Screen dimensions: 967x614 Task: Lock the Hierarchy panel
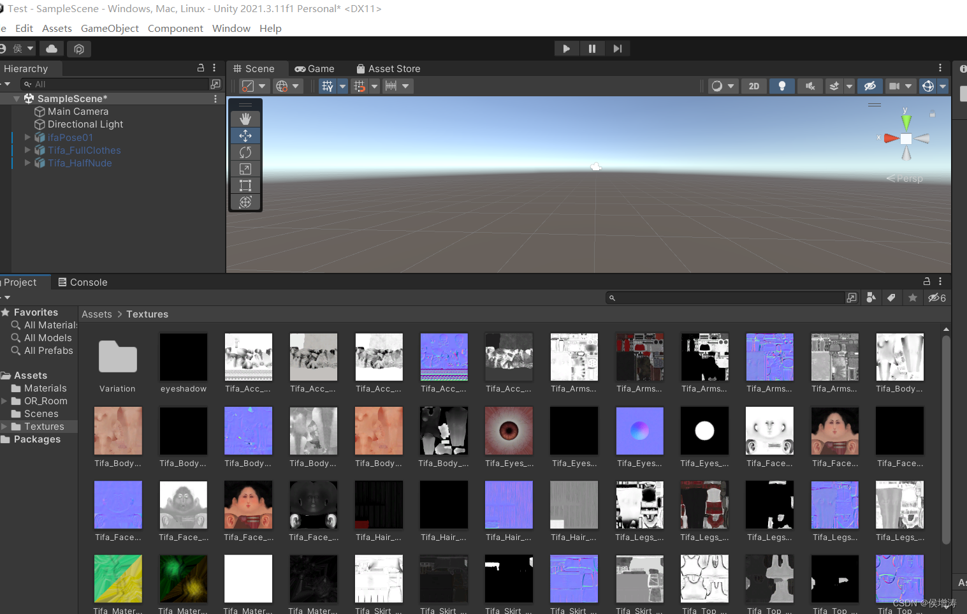click(201, 68)
